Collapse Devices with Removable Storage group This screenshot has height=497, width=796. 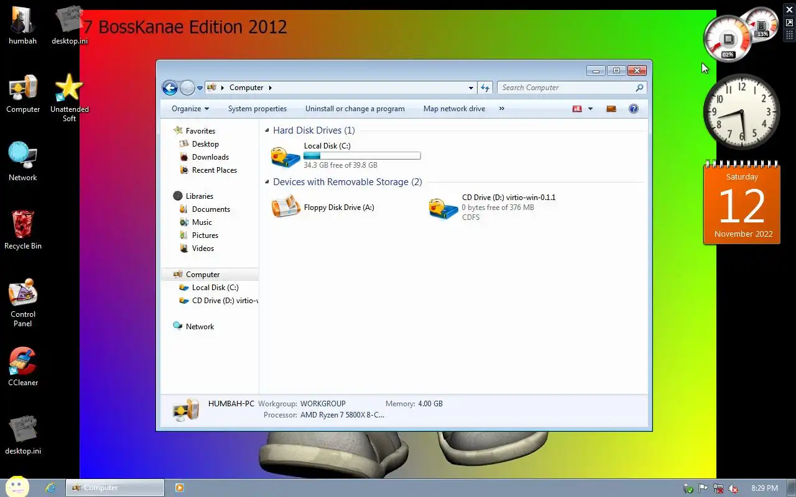tap(267, 182)
